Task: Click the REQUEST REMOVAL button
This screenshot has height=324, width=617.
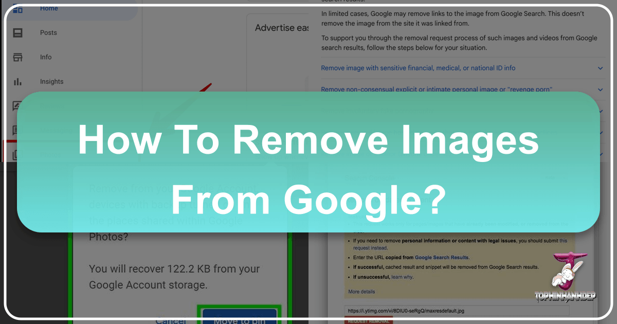Action: point(369,321)
